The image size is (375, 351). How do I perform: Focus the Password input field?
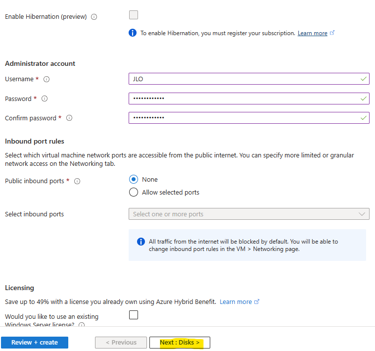click(x=249, y=99)
